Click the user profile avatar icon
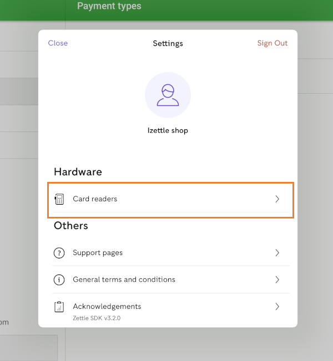Screen dimensions: 333x361 coord(168,95)
